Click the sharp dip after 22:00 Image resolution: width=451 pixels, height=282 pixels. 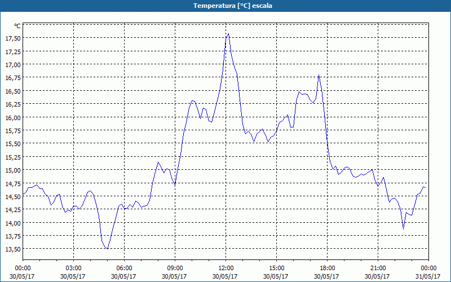[403, 229]
